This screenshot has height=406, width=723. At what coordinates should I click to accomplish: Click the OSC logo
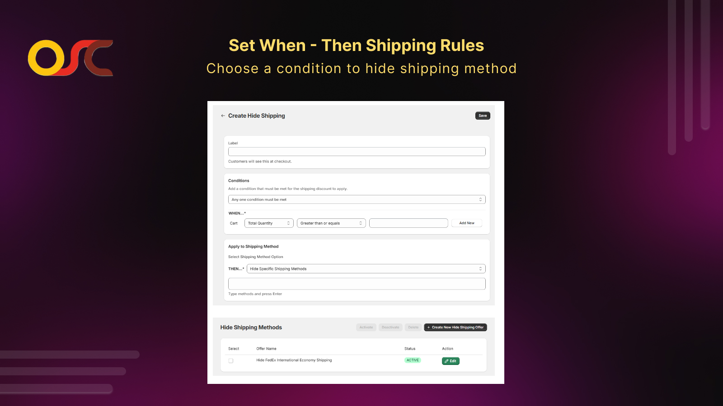(x=70, y=57)
